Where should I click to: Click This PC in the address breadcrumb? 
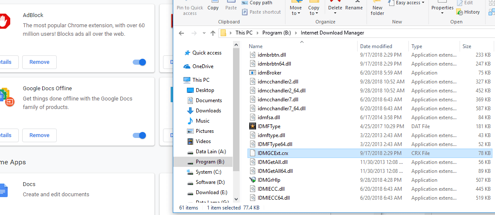click(x=244, y=33)
